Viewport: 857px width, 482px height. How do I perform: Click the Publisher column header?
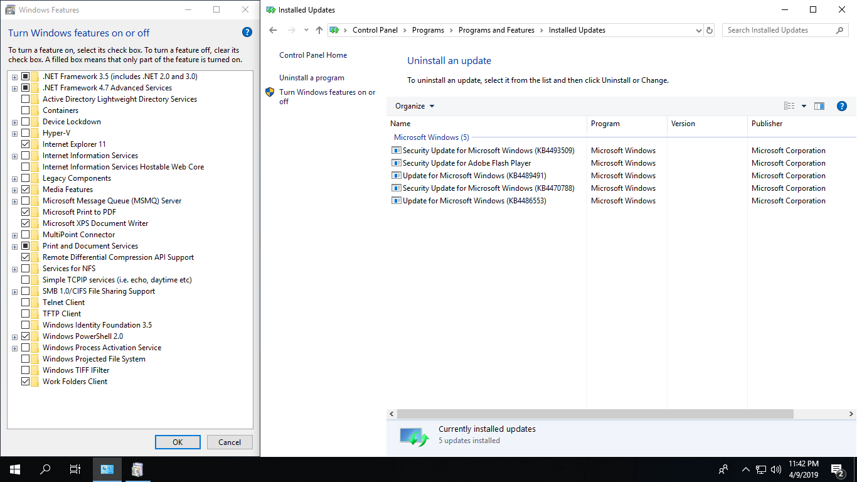pos(802,124)
